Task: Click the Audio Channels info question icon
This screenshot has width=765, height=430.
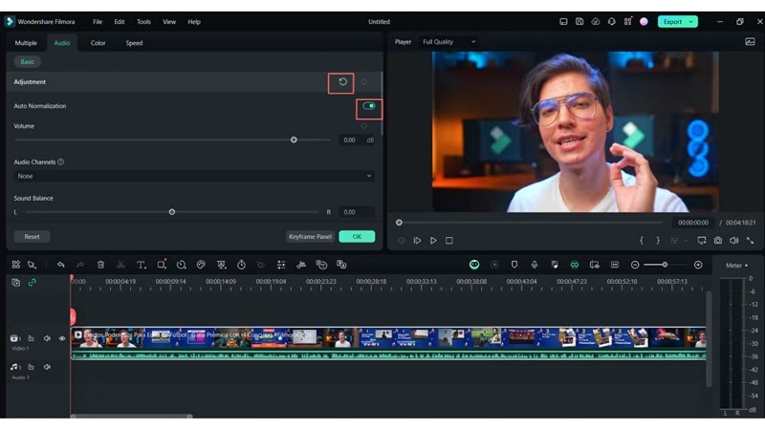Action: click(61, 161)
